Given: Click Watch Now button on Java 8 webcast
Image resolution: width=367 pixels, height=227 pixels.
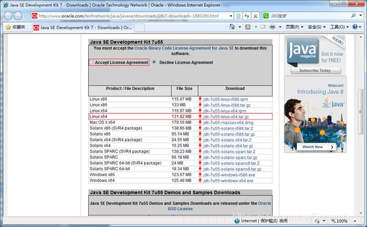Looking at the screenshot, I should 316,147.
